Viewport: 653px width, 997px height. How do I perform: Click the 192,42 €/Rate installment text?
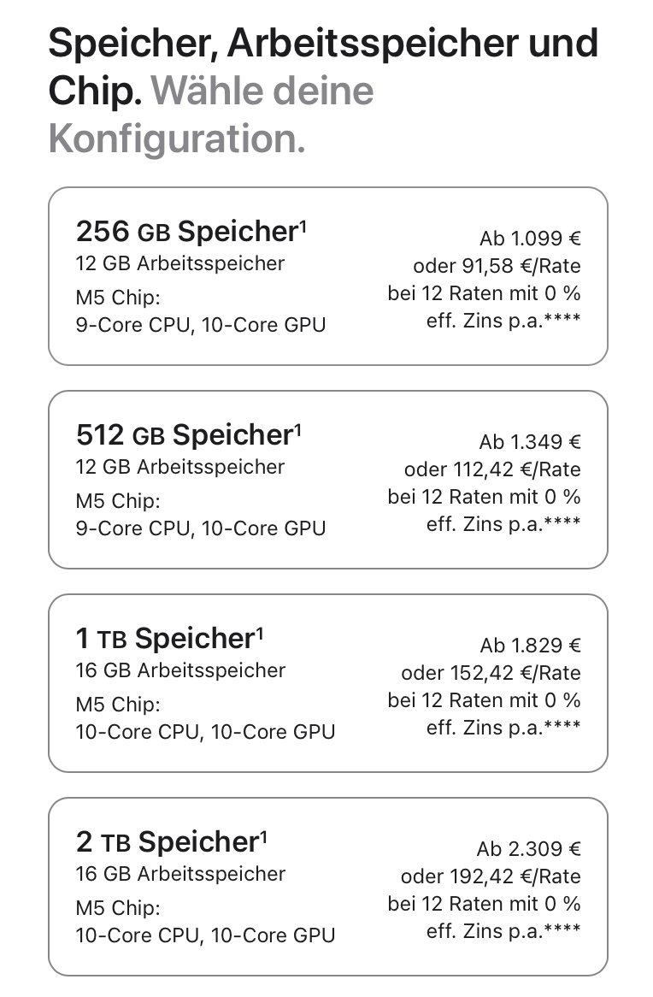pos(490,877)
